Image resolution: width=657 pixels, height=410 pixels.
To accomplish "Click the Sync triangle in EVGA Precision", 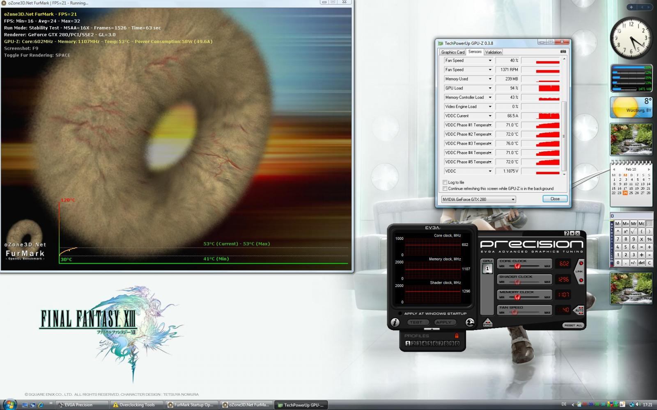I will [x=487, y=322].
